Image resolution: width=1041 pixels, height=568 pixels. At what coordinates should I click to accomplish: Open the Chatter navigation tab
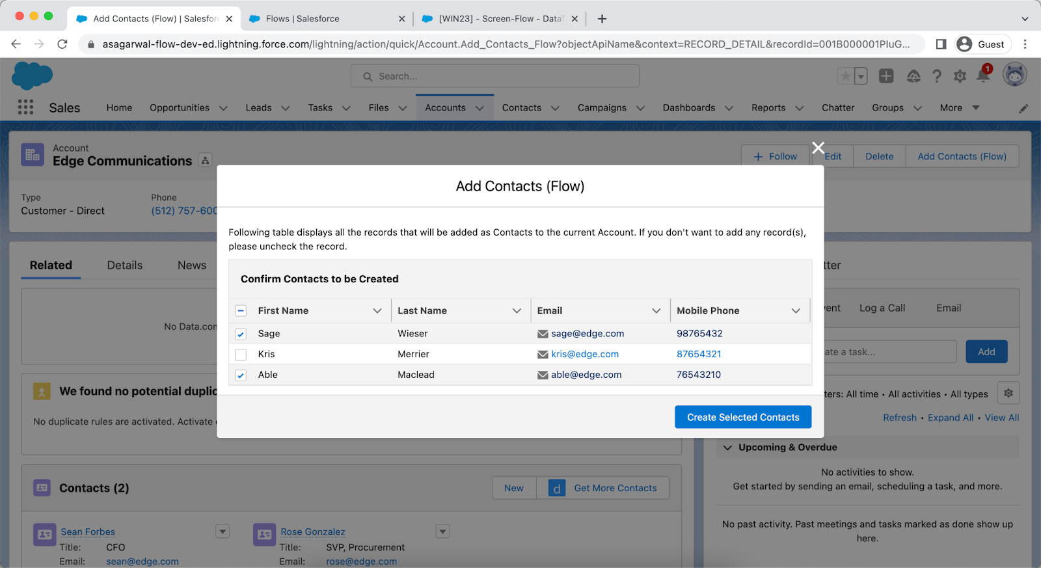click(x=838, y=108)
